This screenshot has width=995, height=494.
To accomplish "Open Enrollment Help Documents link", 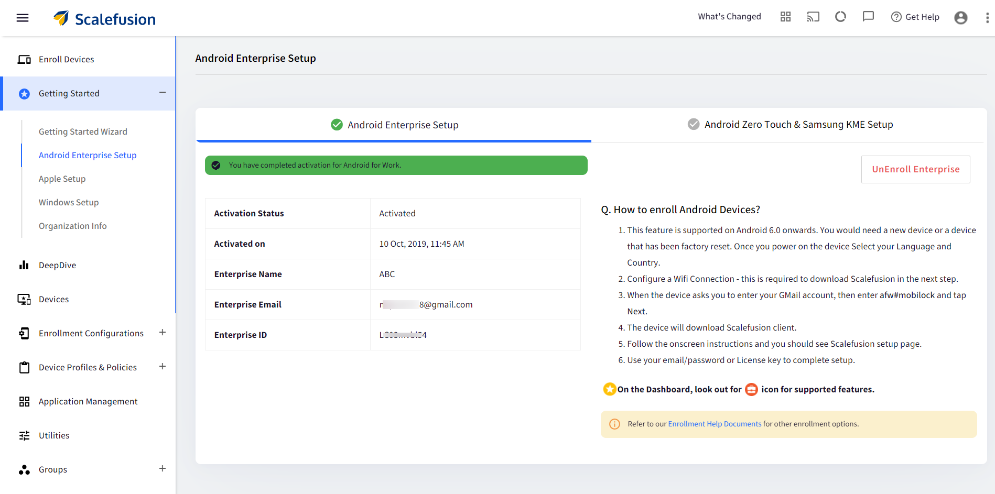I will (x=715, y=424).
